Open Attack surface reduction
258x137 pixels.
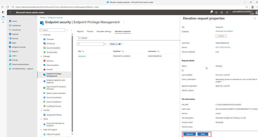point(56,93)
